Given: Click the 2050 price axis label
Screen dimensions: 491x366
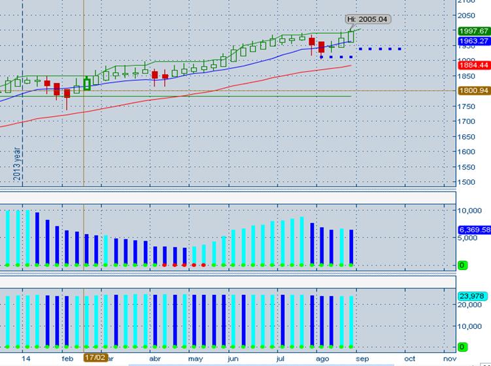Looking at the screenshot, I should 466,15.
